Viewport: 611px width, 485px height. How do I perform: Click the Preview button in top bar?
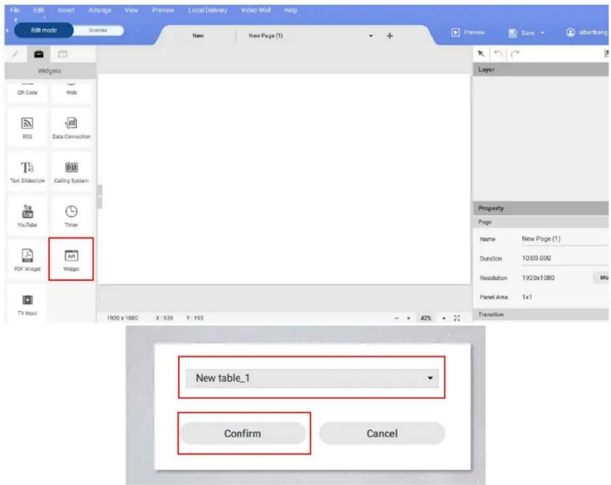point(468,32)
